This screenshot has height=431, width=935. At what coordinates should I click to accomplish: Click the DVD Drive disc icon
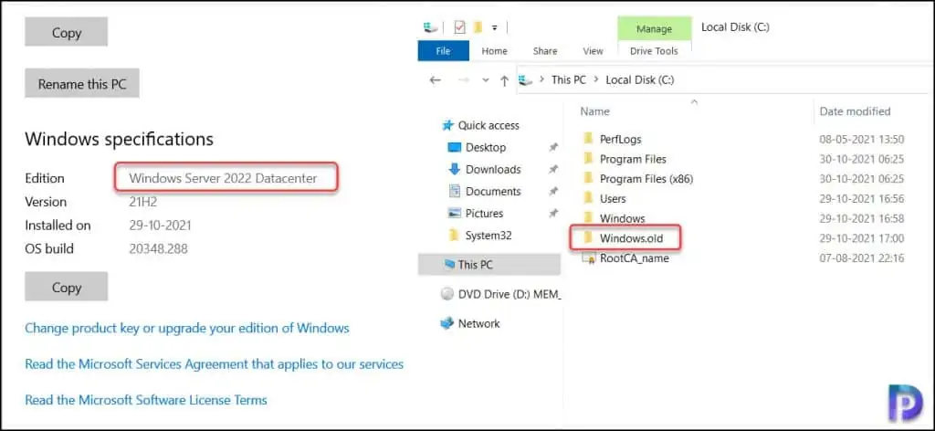447,294
